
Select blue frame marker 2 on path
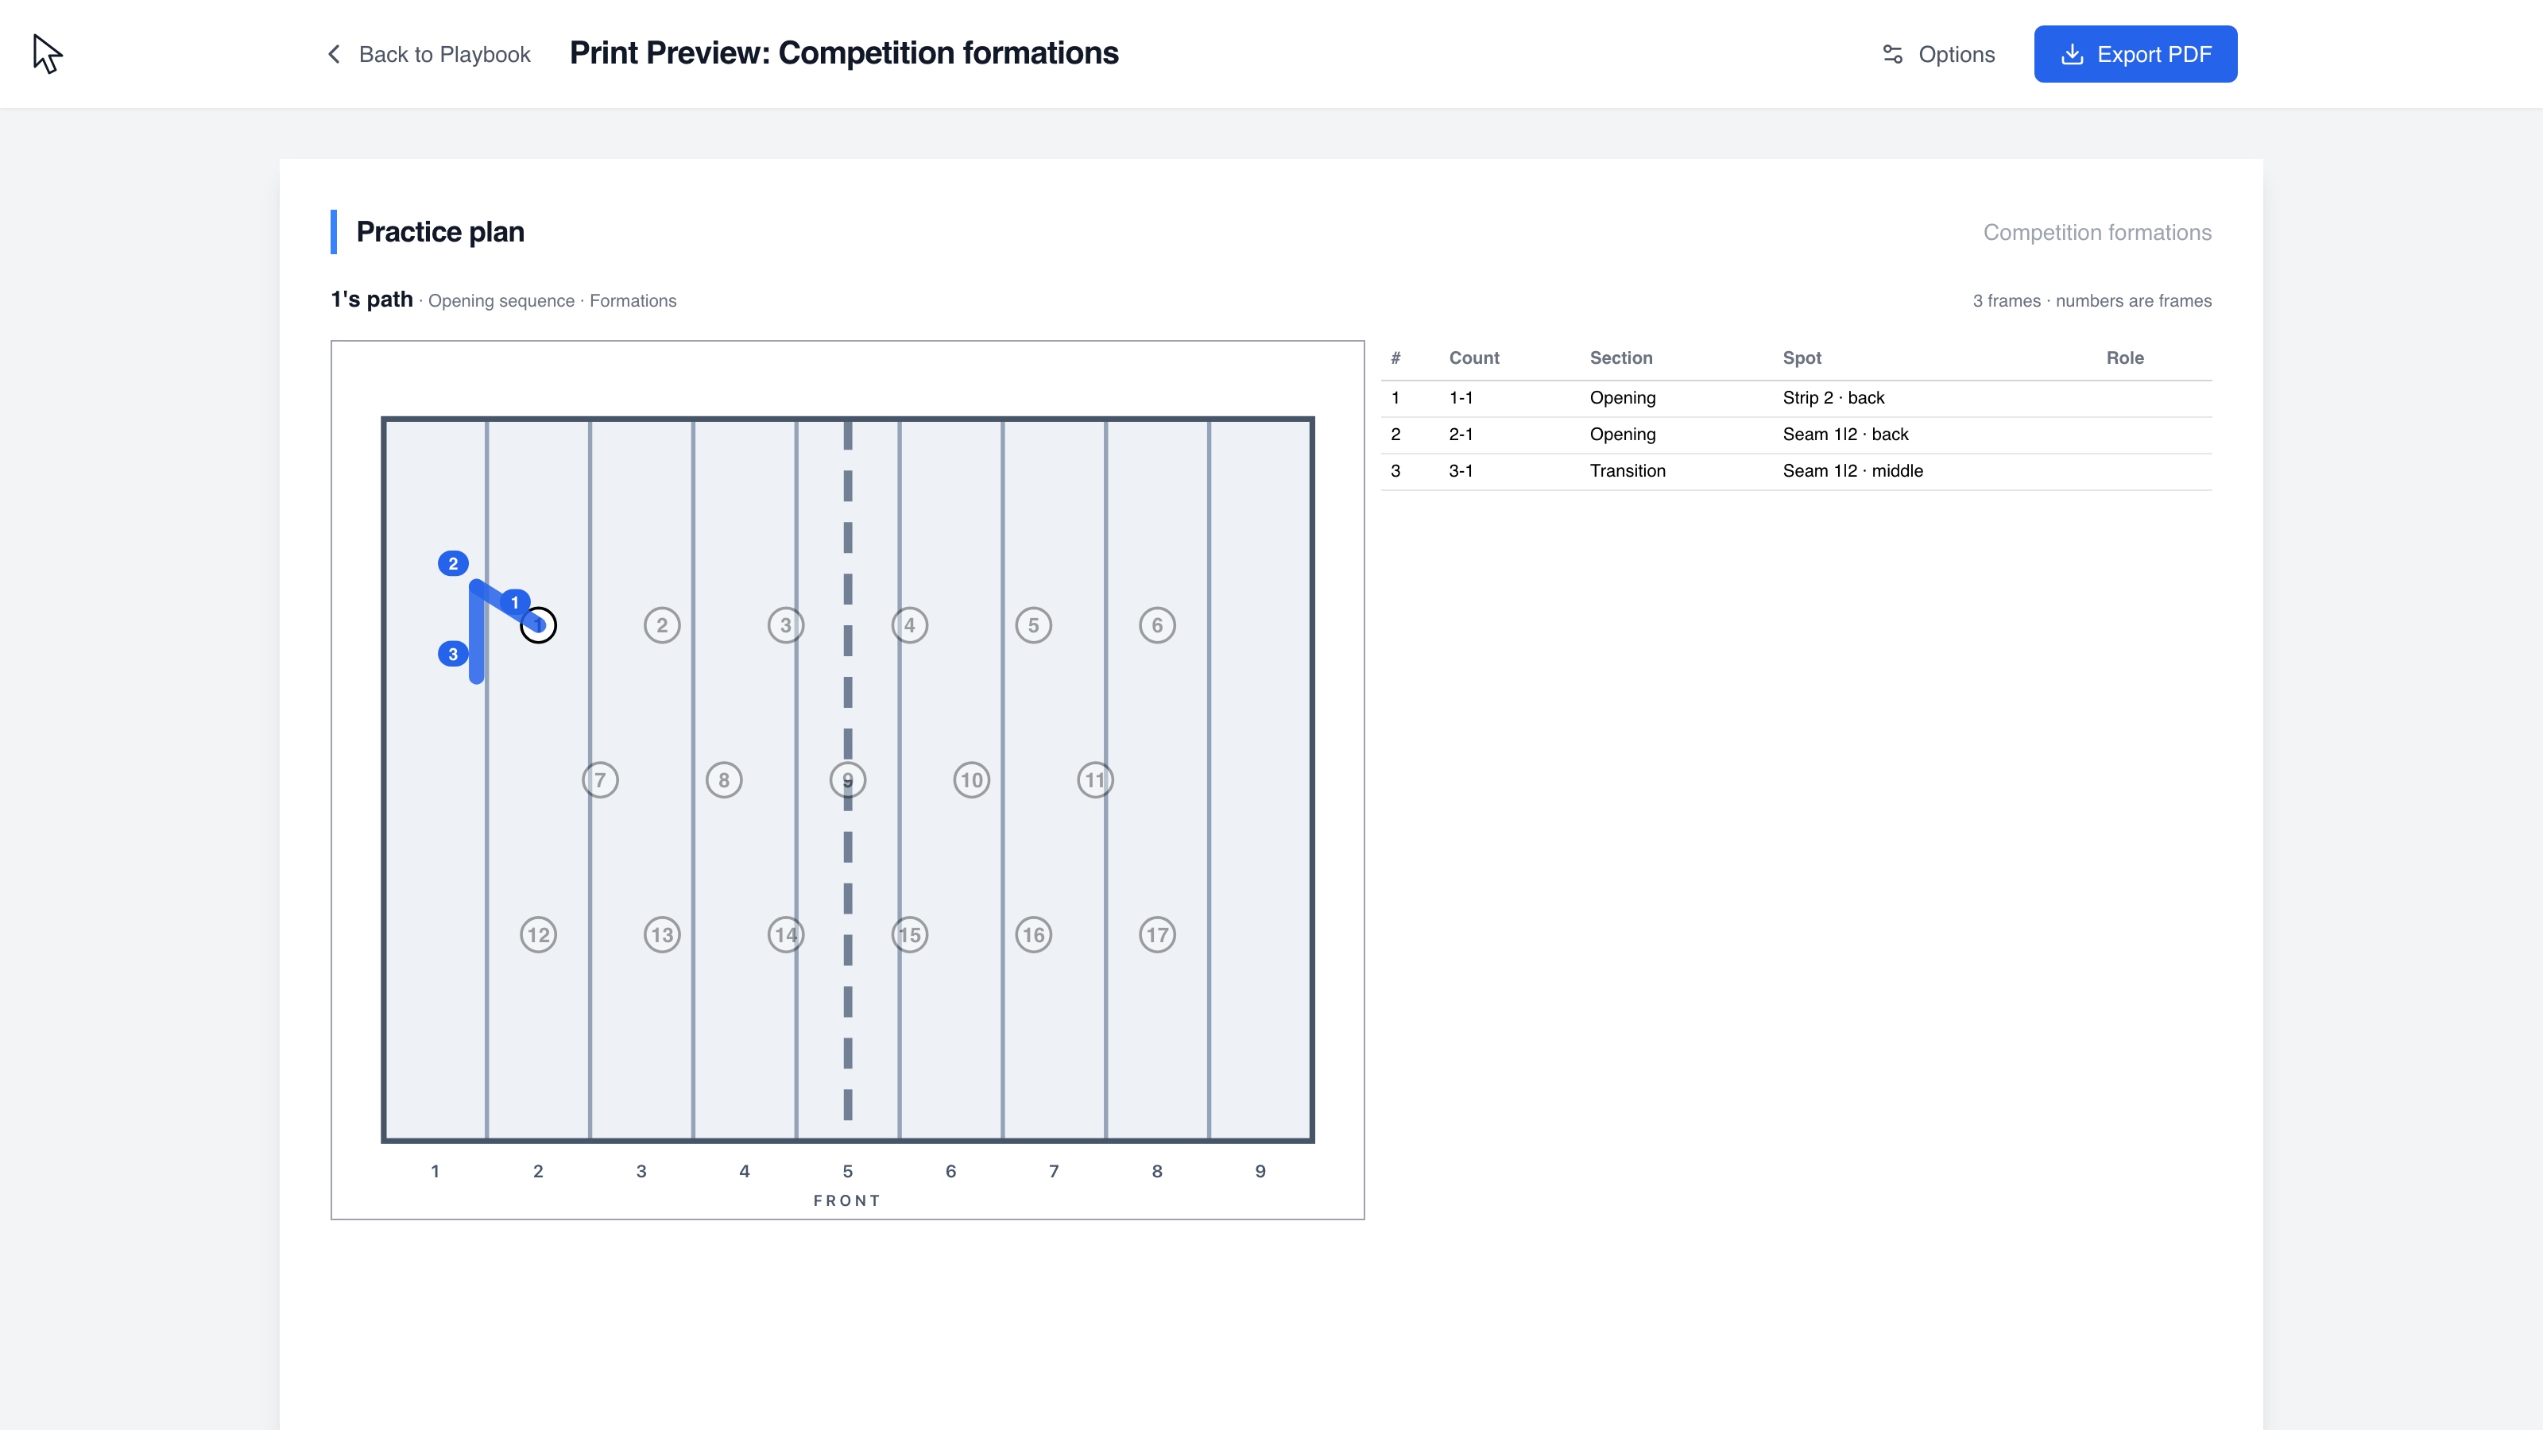(x=453, y=563)
